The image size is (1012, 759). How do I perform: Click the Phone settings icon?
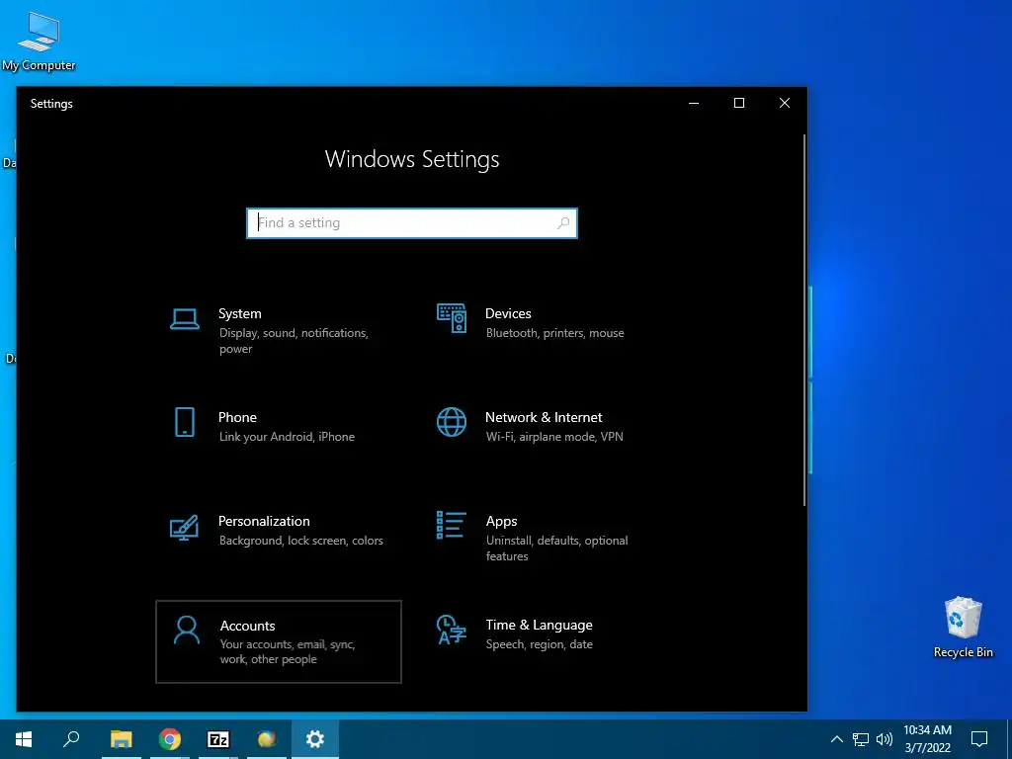point(185,422)
